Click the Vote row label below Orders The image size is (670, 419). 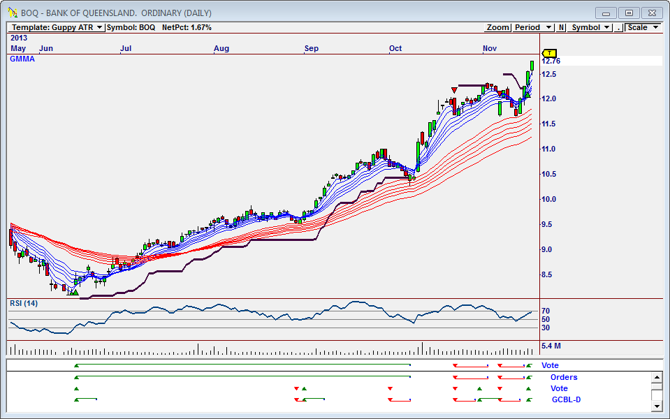[559, 388]
